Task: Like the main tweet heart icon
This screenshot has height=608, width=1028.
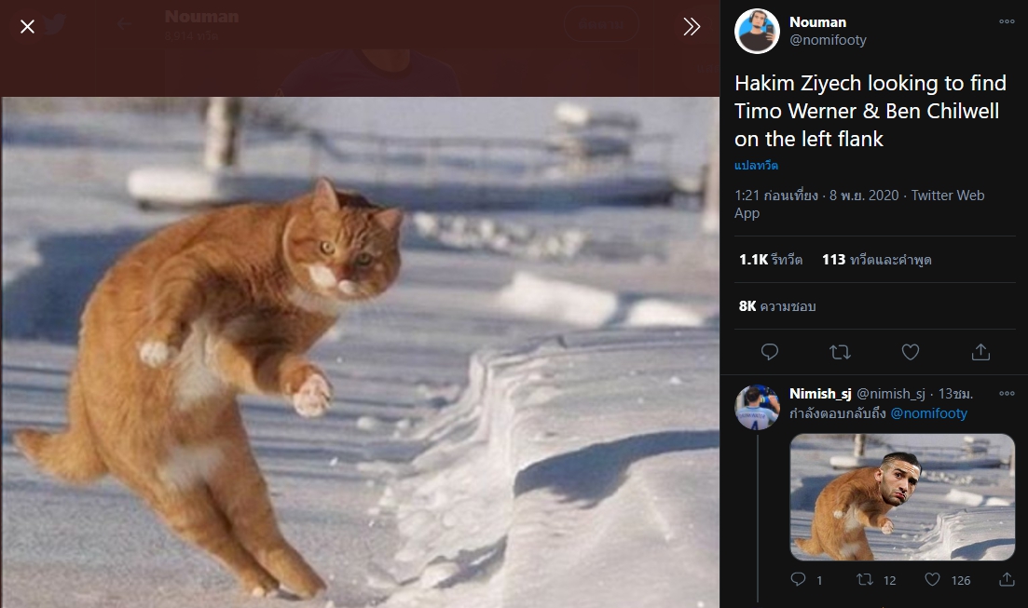Action: point(910,353)
